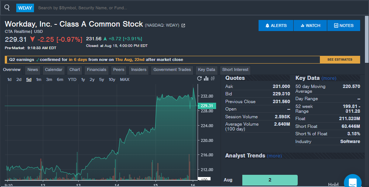Switch chart range to 6m
The width and height of the screenshot is (369, 187).
60,79
